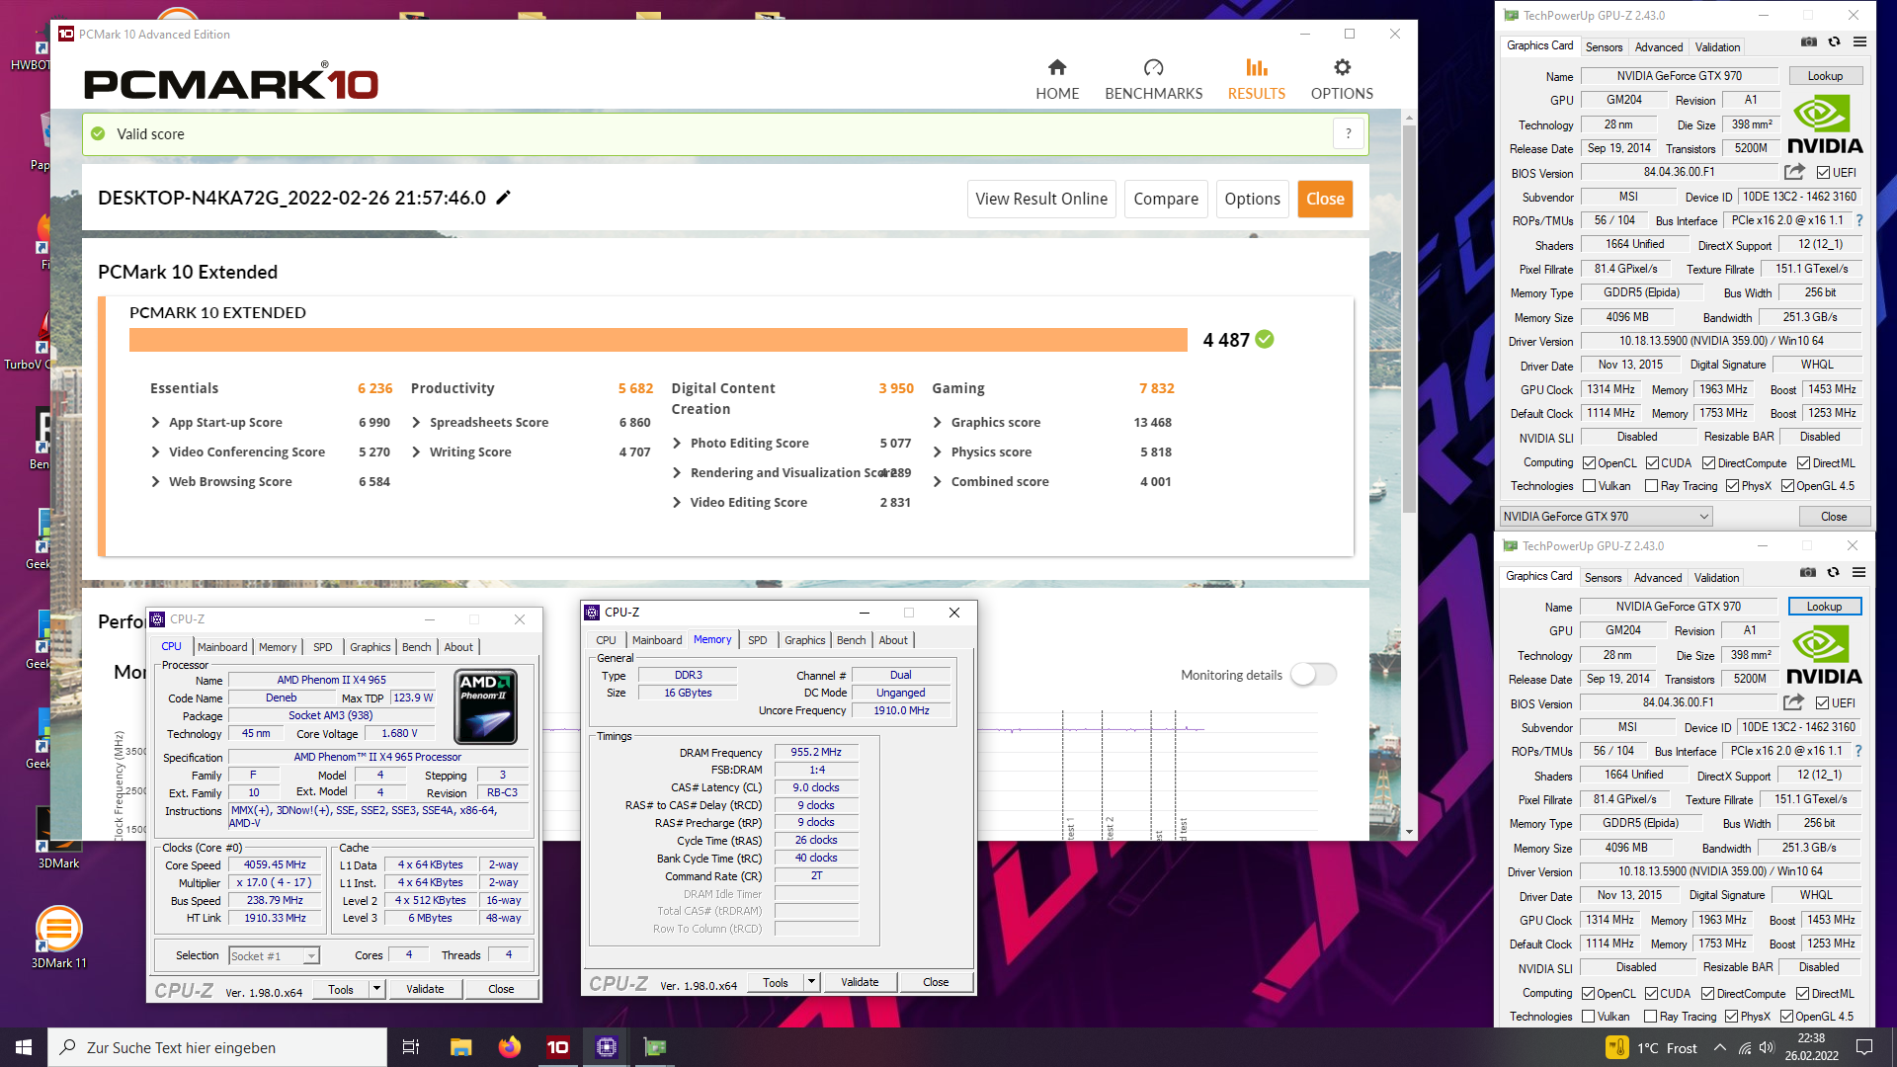Open OPTIONS gear icon in PCMark
Screen dimensions: 1897x1067
coord(1342,67)
